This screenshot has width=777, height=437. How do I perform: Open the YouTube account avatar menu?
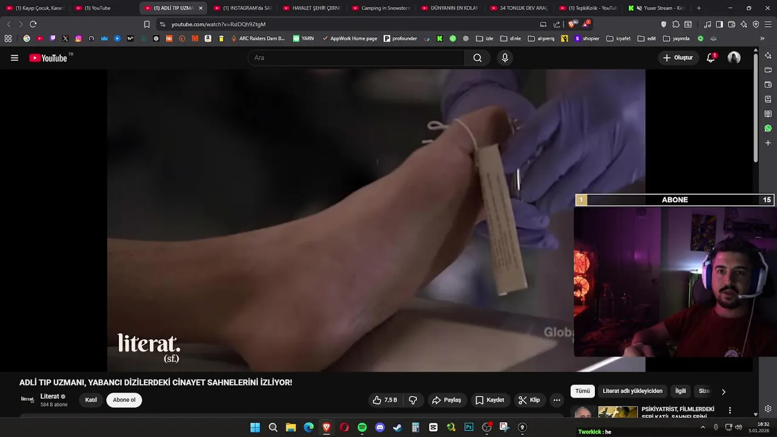coord(734,58)
